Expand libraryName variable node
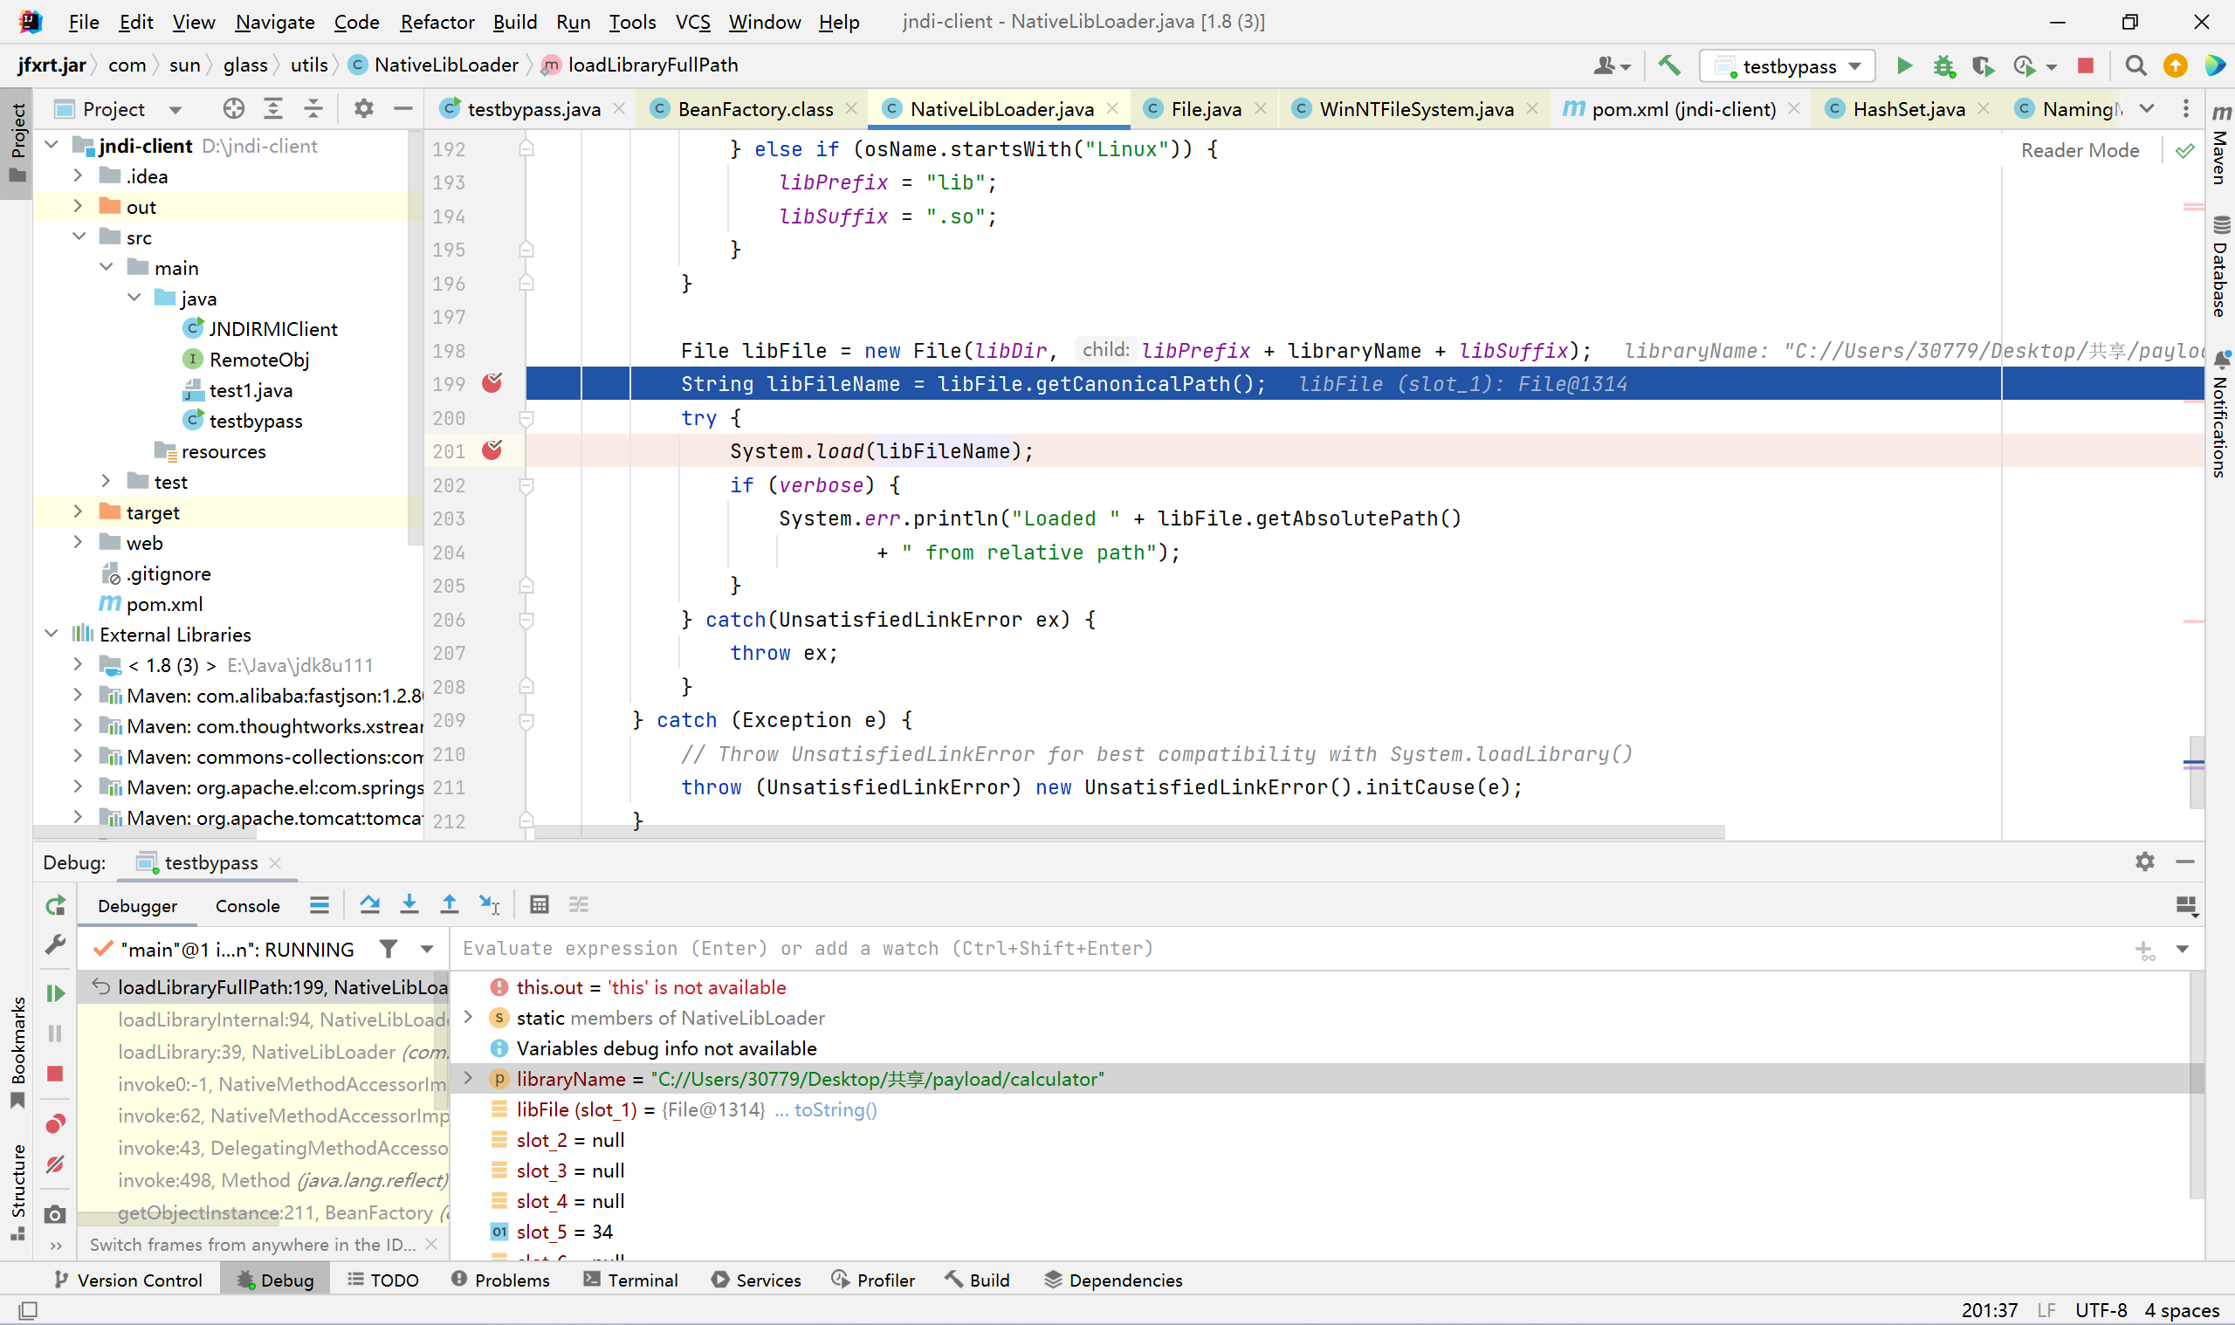This screenshot has height=1325, width=2235. (x=468, y=1079)
